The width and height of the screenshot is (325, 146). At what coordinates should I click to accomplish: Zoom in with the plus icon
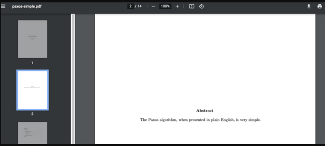177,6
